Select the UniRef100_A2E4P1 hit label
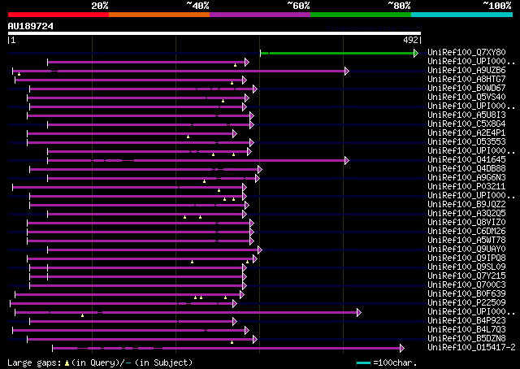The image size is (520, 369). (x=466, y=132)
